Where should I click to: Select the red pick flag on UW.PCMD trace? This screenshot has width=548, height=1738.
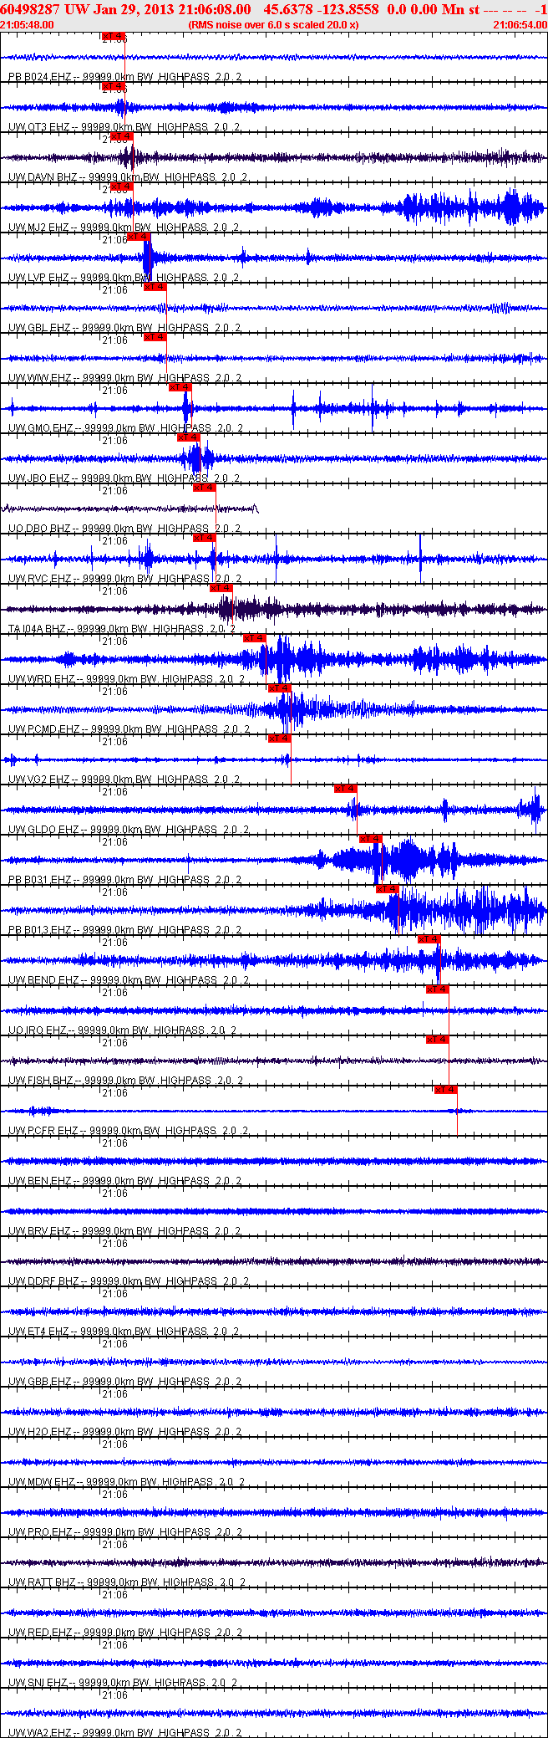280,688
